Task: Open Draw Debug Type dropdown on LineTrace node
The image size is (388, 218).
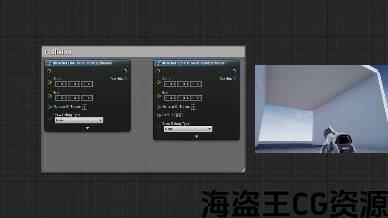Action: 79,121
